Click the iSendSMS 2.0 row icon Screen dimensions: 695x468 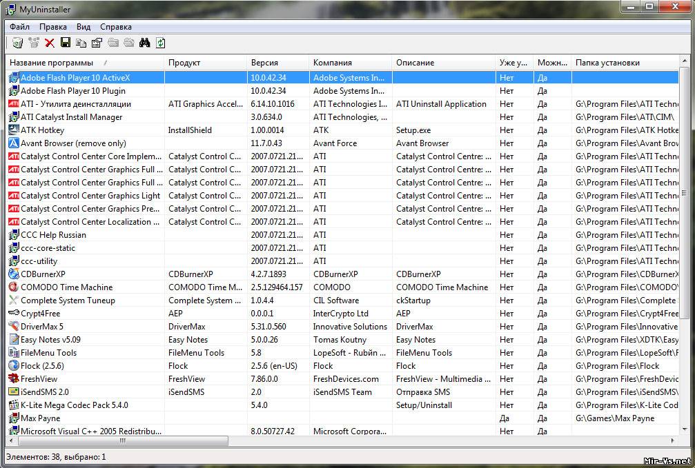point(14,392)
